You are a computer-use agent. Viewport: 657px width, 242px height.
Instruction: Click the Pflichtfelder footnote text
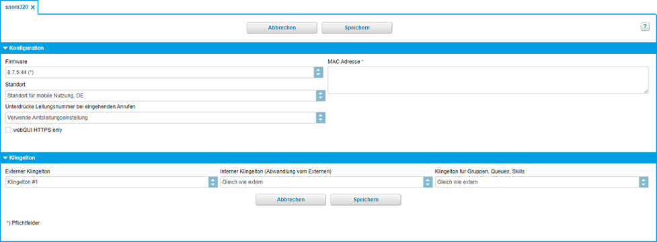[24, 223]
